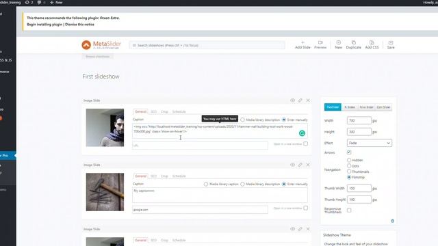
Task: Open Schedule tab of first slide
Action: click(x=179, y=111)
